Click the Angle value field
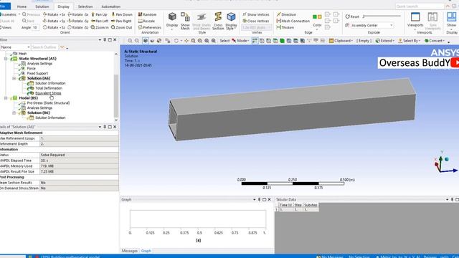Screen dimensions: 459x258 [35, 27]
